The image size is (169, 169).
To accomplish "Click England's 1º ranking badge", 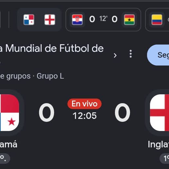I will click(x=164, y=158).
